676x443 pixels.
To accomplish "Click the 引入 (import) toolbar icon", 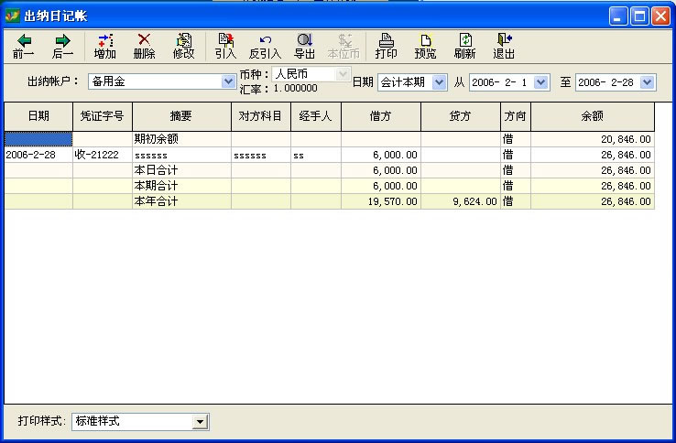I will coord(225,40).
